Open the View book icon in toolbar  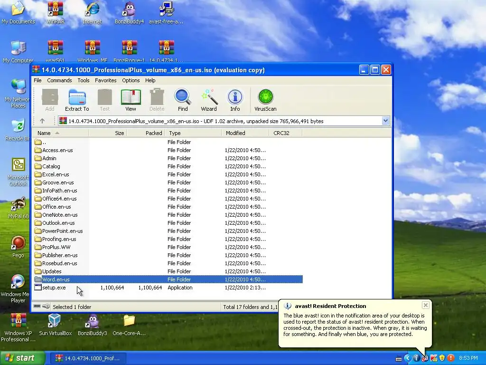click(x=131, y=100)
